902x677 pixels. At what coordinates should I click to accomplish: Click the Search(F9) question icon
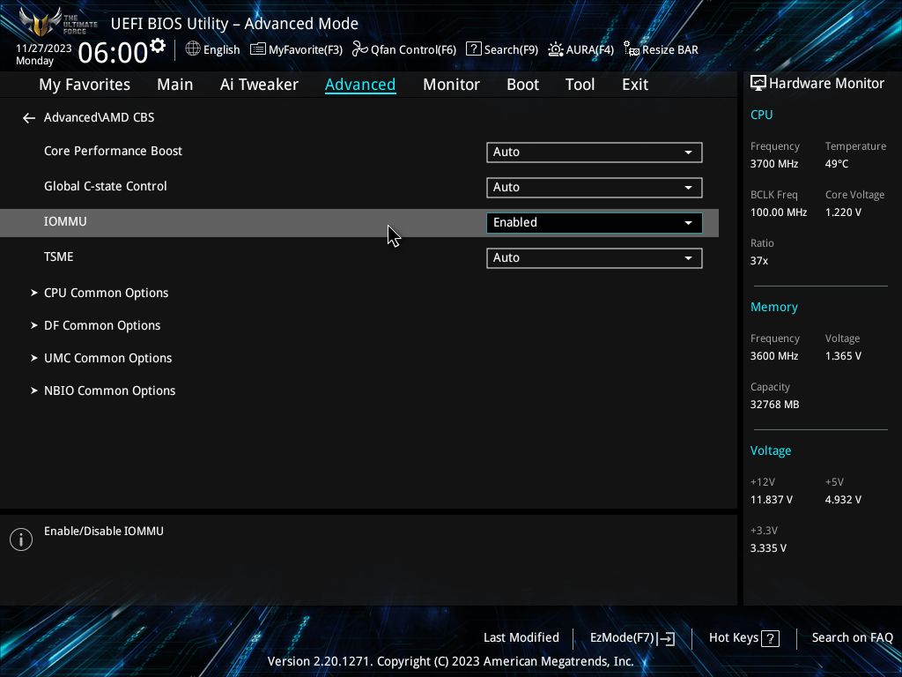[x=473, y=49]
